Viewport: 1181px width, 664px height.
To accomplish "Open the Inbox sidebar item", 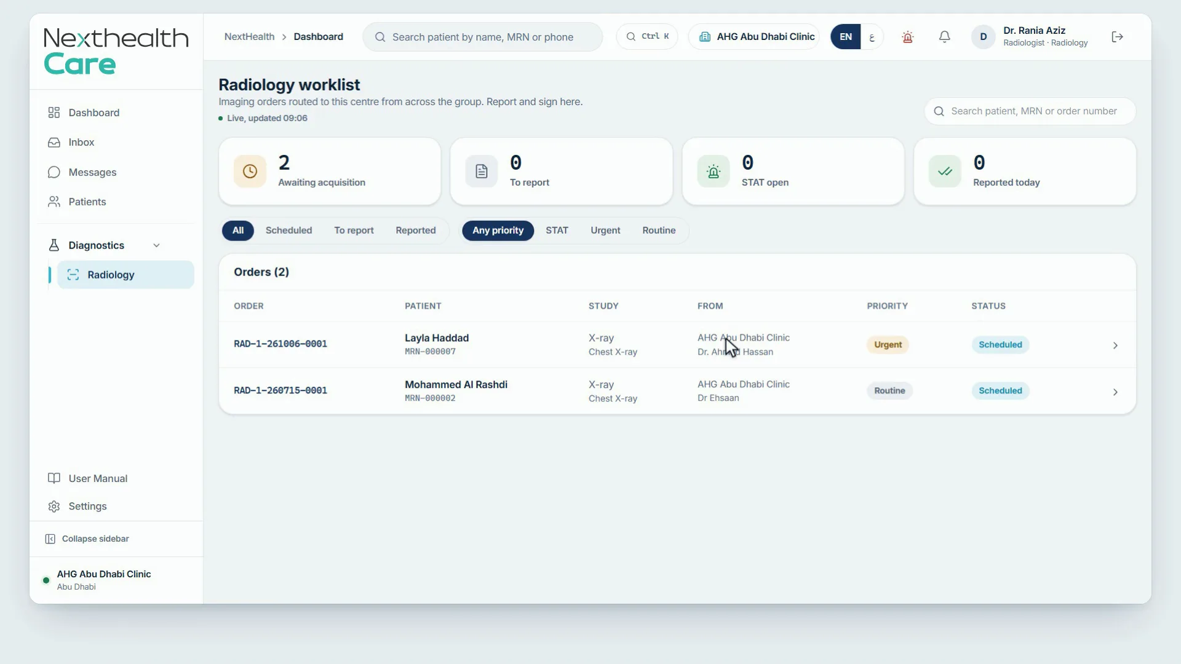I will 115,142.
